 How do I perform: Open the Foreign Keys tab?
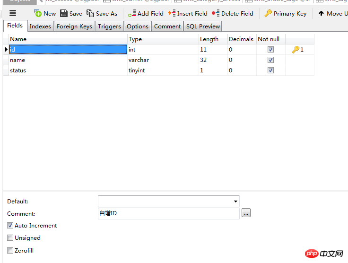(x=74, y=26)
